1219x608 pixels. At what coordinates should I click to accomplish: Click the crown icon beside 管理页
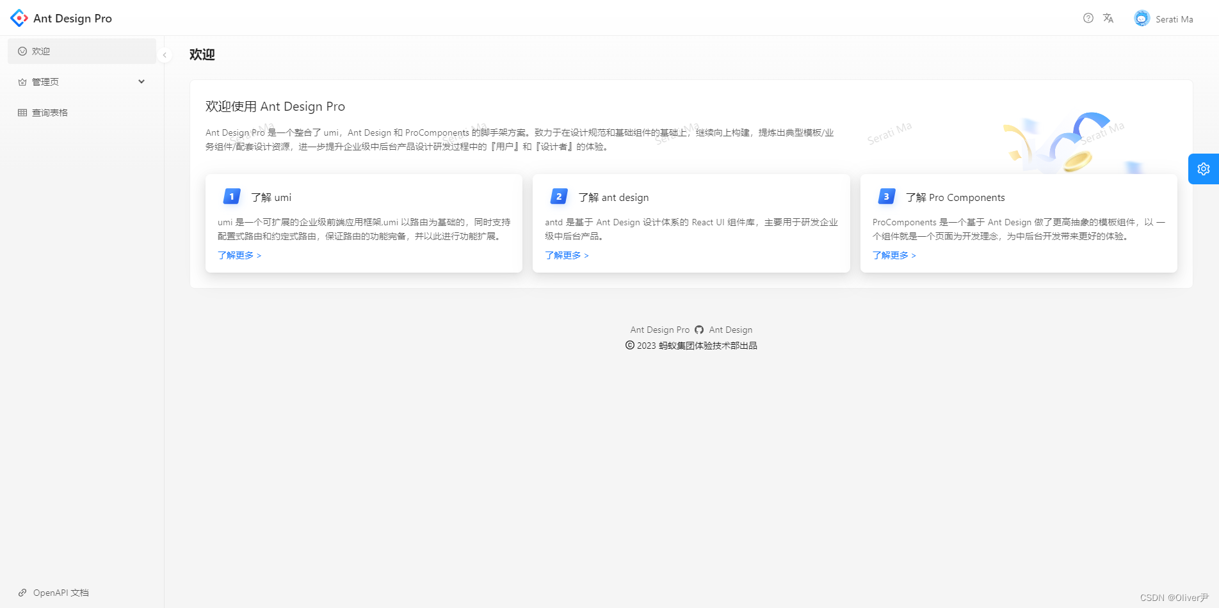[22, 82]
